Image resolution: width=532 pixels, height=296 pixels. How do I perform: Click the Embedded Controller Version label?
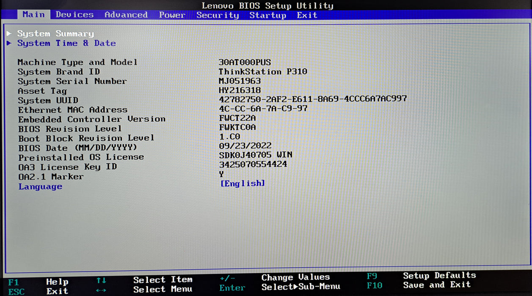click(92, 119)
